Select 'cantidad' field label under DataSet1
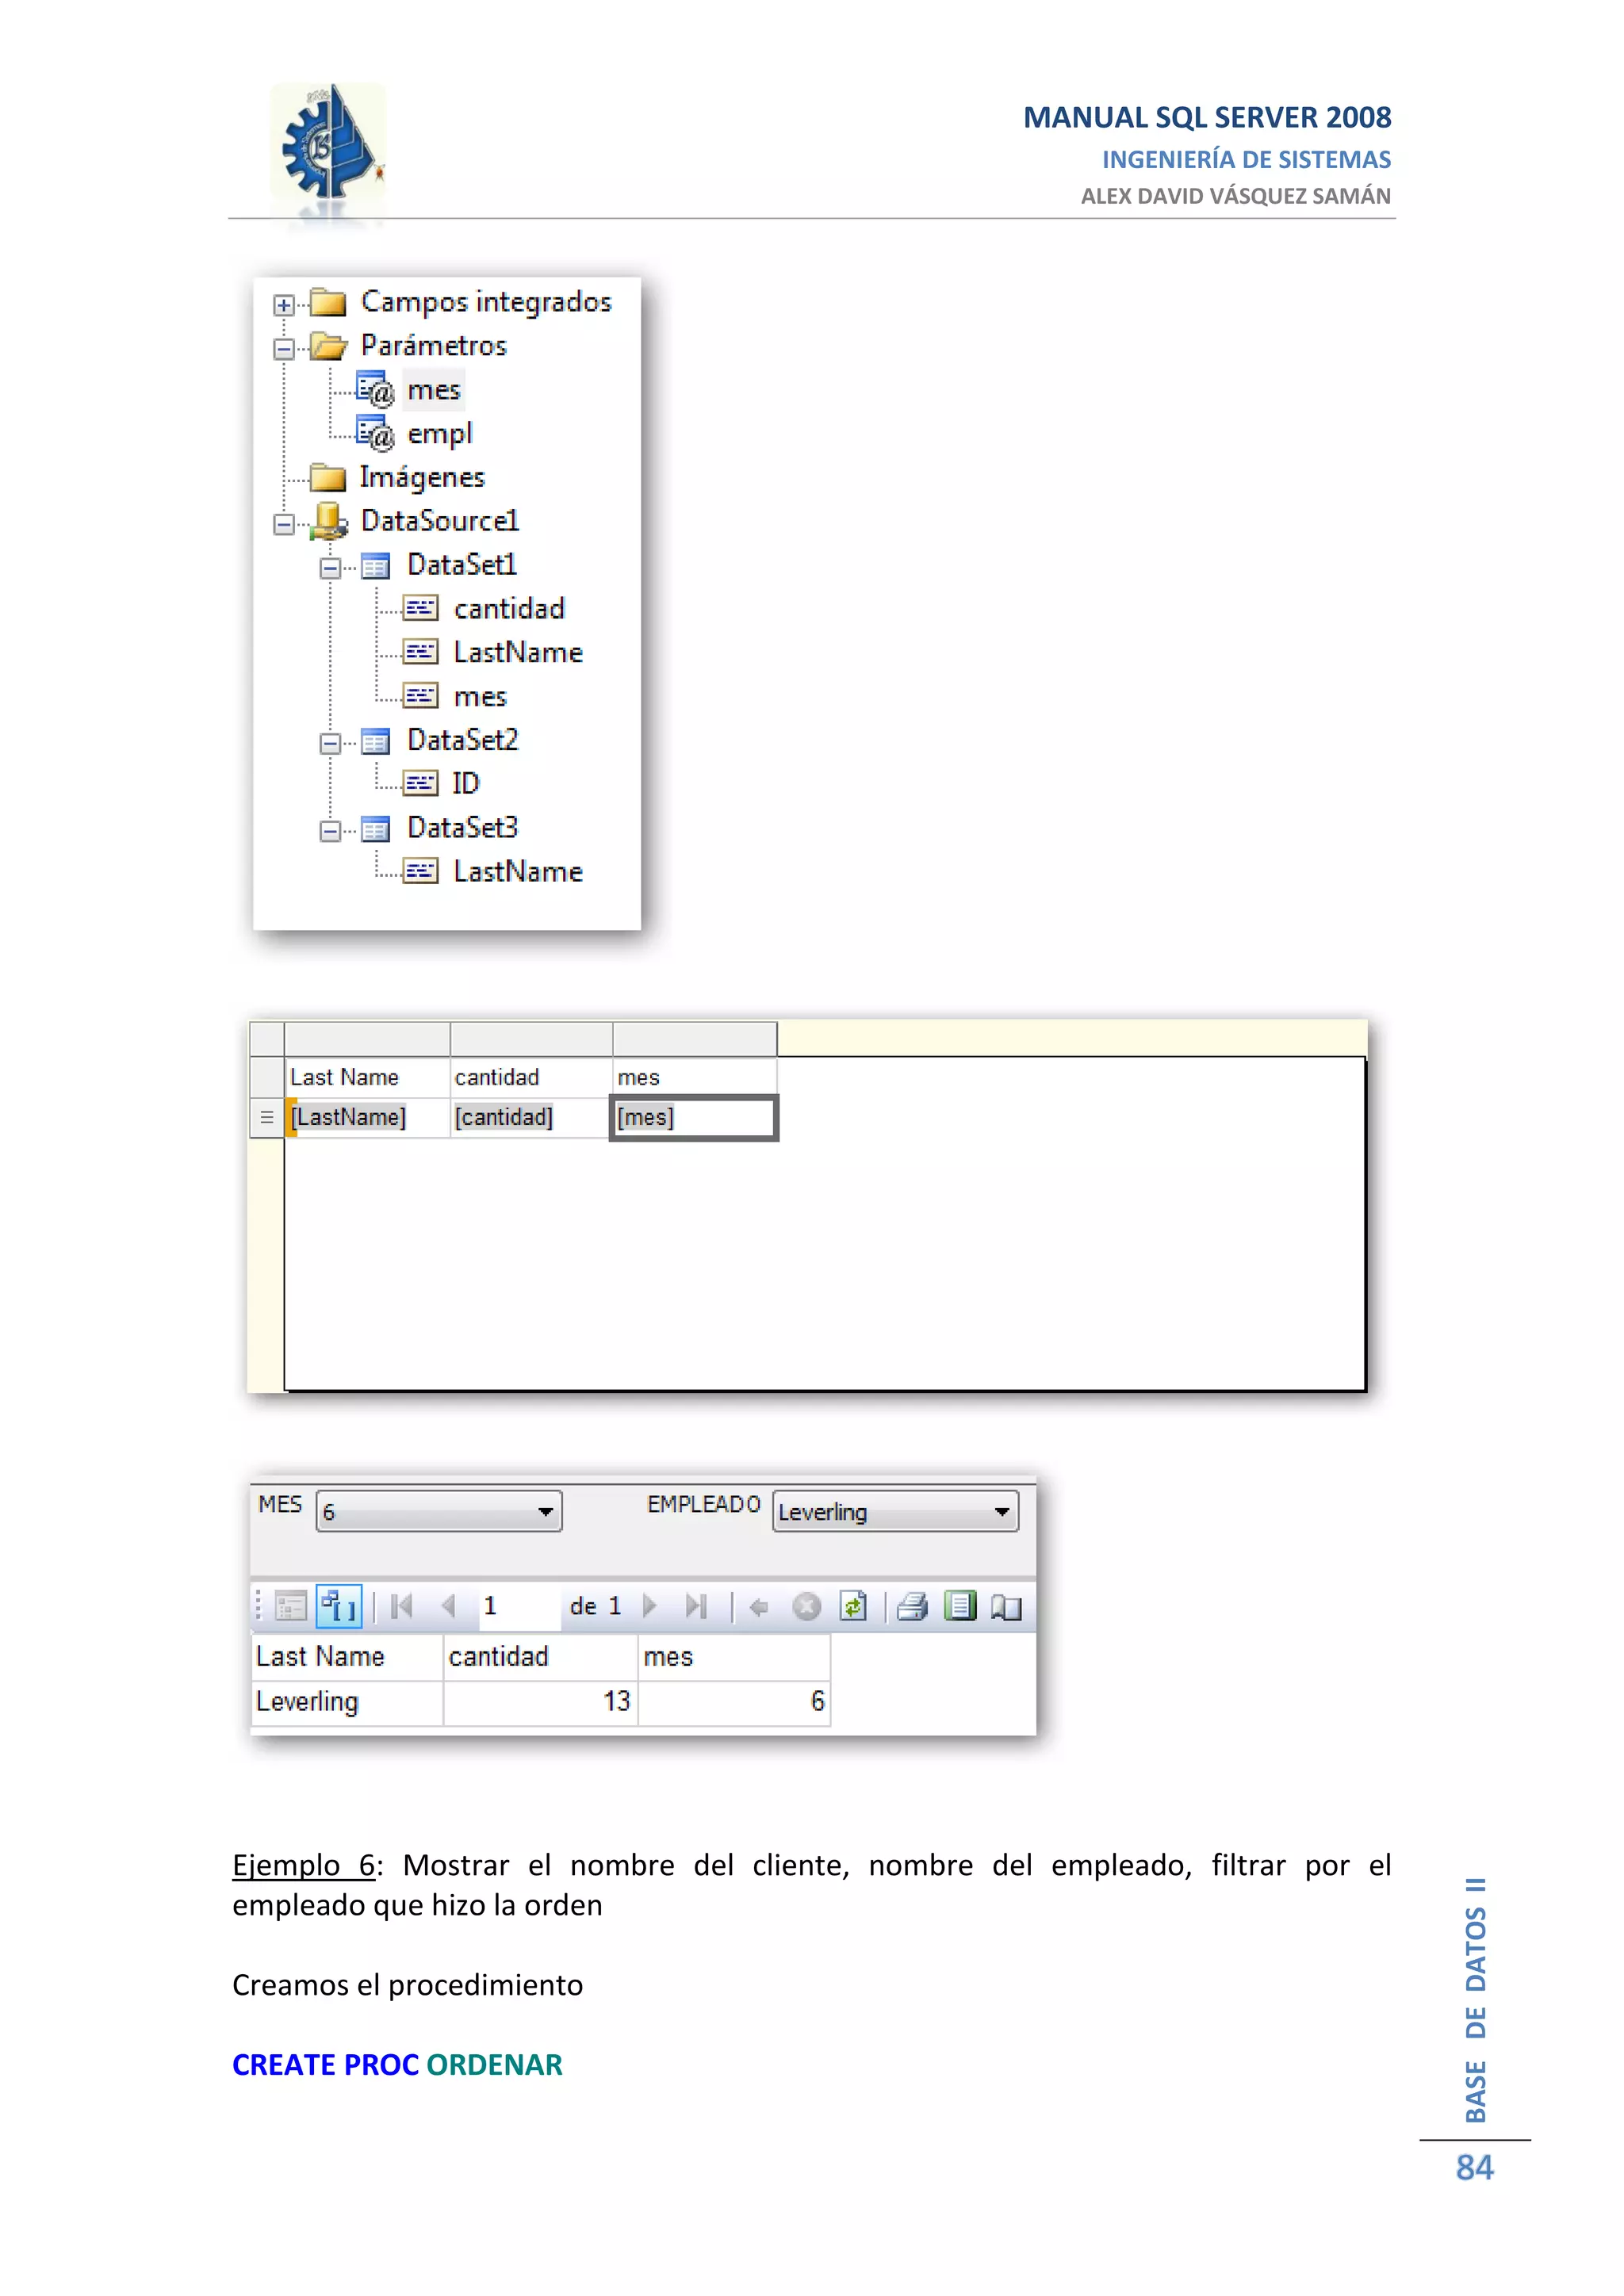This screenshot has width=1624, height=2296. [509, 609]
